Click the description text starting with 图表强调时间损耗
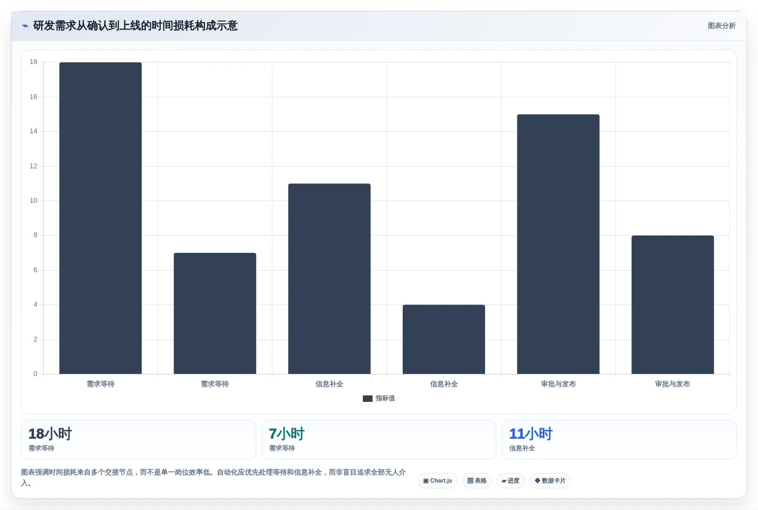 click(214, 478)
